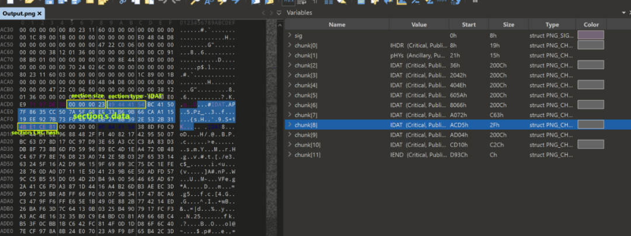The width and height of the screenshot is (631, 236).
Task: Sort variables by Type column
Action: (x=552, y=25)
